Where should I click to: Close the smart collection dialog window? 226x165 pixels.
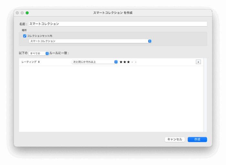pyautogui.click(x=17, y=13)
